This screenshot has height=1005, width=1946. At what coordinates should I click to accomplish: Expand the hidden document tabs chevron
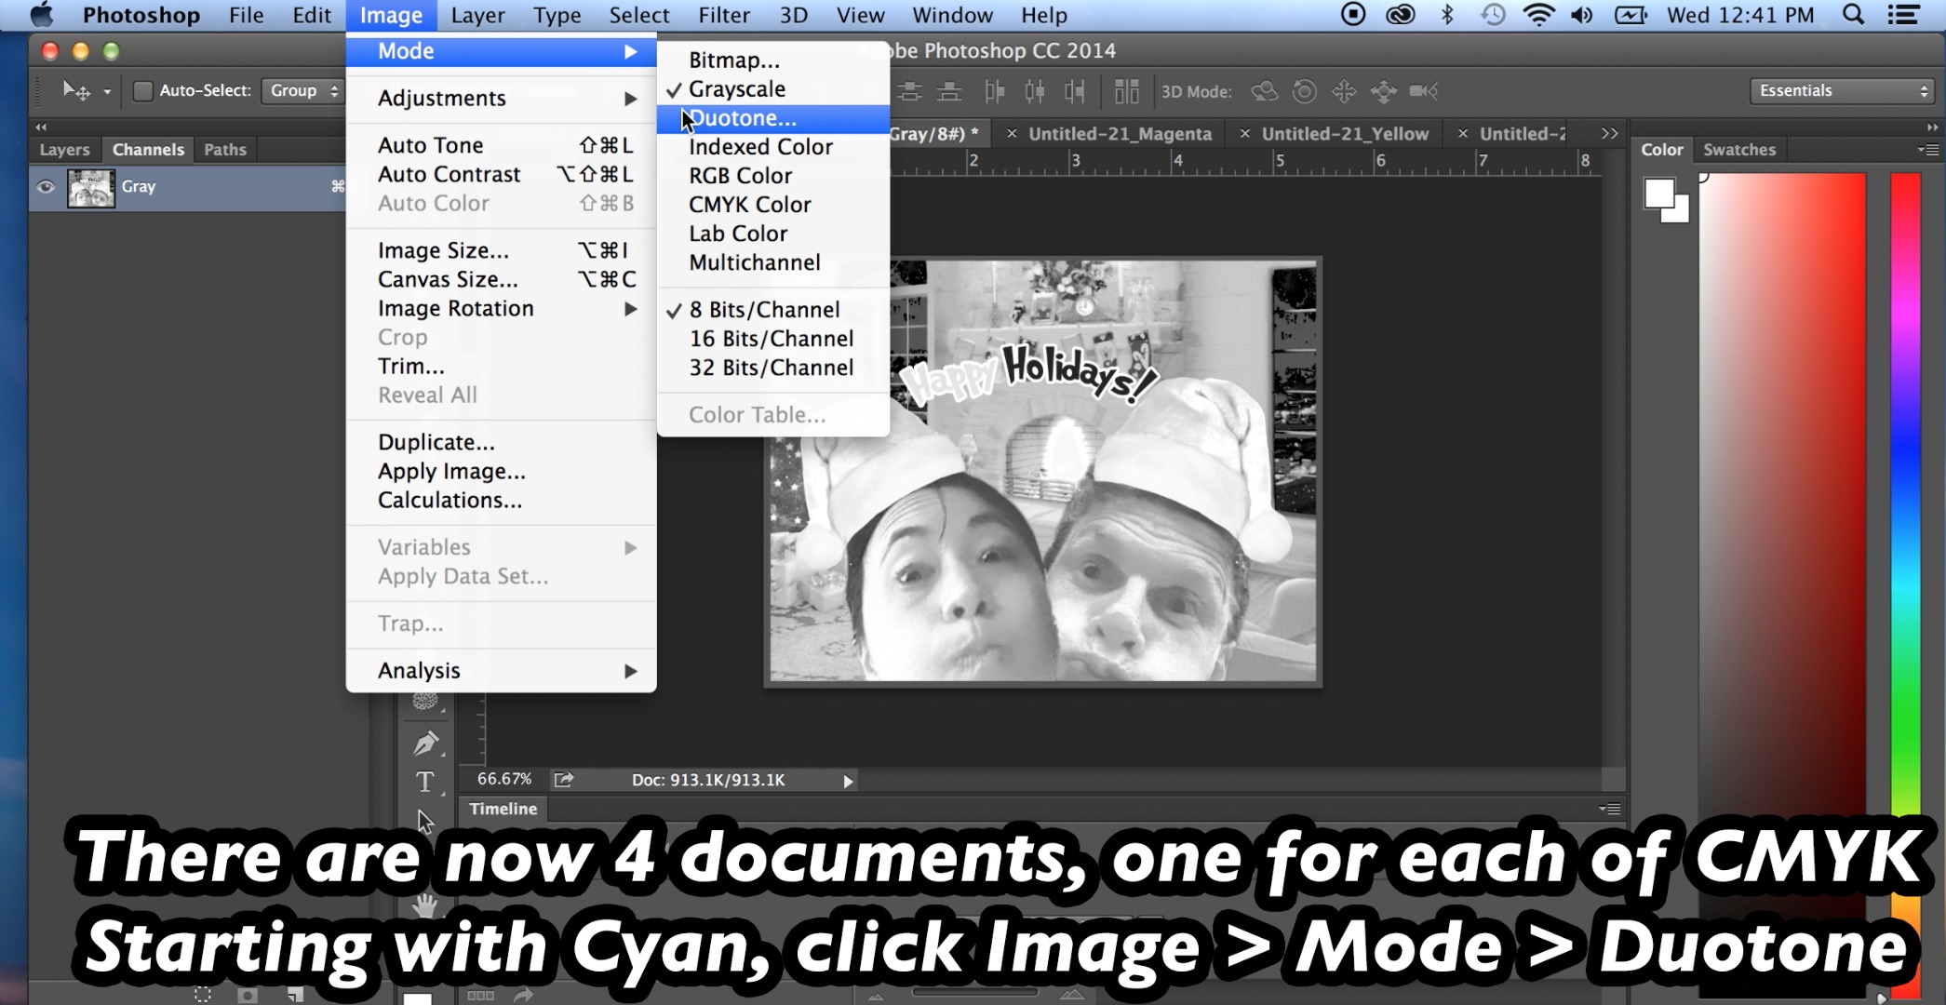tap(1609, 134)
